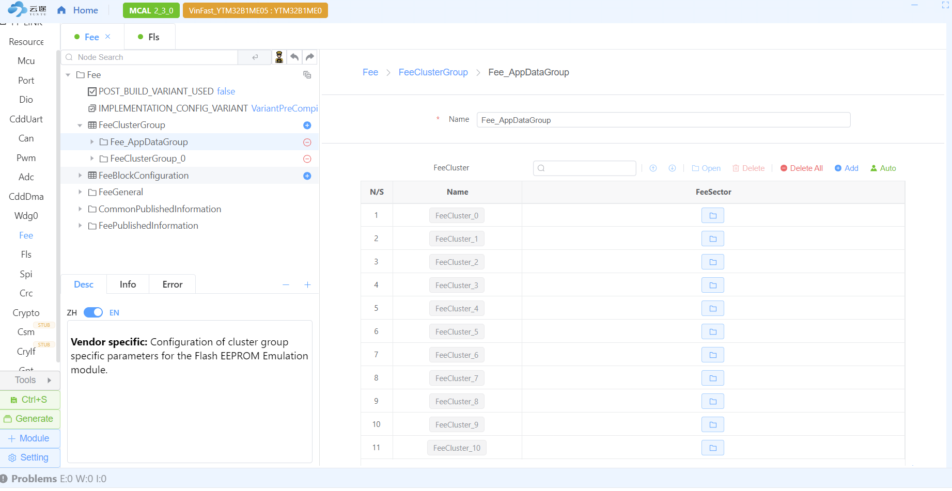Click the validation inspector person icon

[279, 57]
